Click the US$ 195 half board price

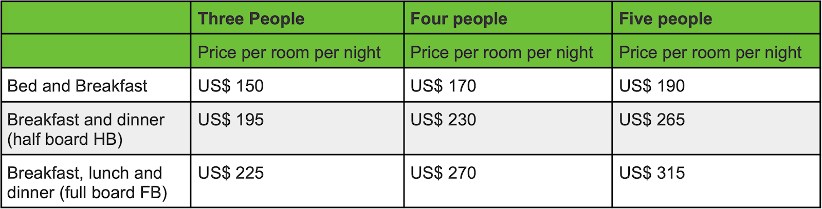click(x=230, y=120)
